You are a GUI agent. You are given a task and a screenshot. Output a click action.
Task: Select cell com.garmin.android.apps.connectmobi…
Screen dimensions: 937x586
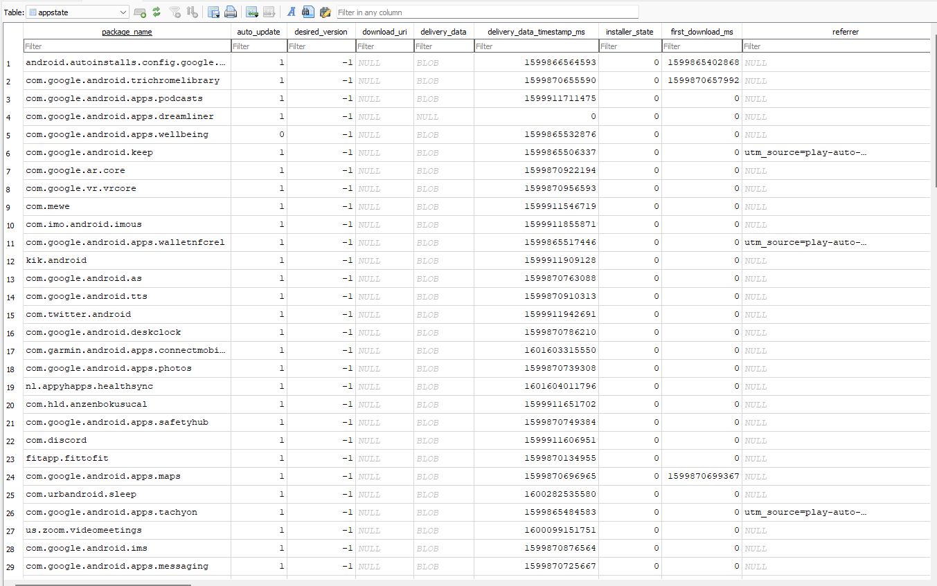pos(127,350)
